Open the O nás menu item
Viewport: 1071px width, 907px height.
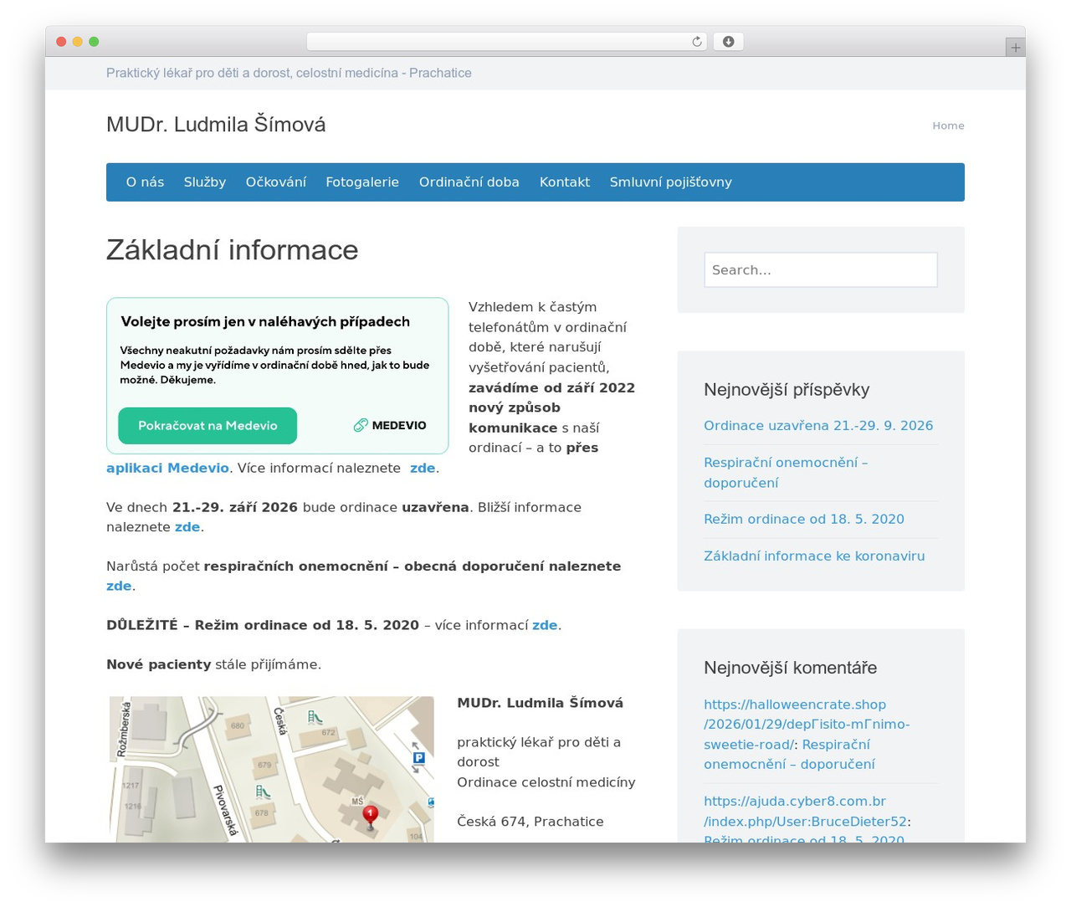point(145,182)
